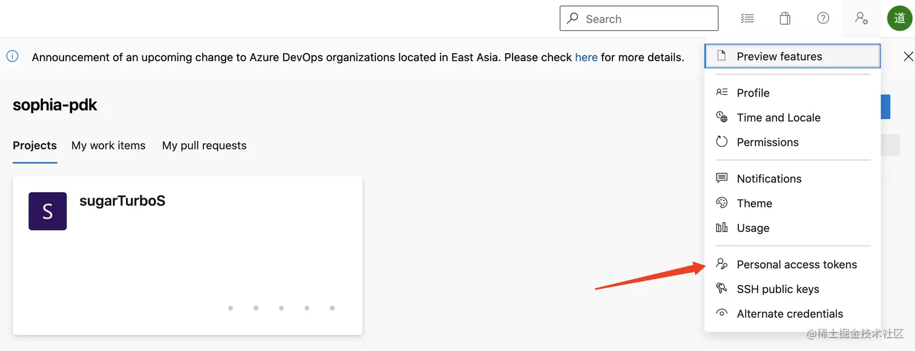This screenshot has height=351, width=915.
Task: Click the Permissions circular arrow icon
Action: pos(721,142)
